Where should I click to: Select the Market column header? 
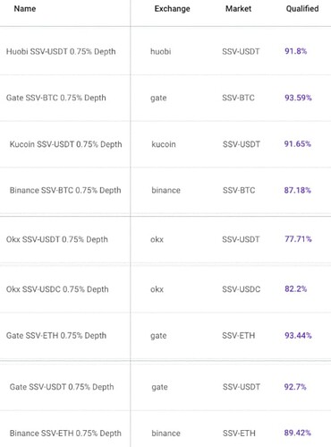(x=238, y=9)
